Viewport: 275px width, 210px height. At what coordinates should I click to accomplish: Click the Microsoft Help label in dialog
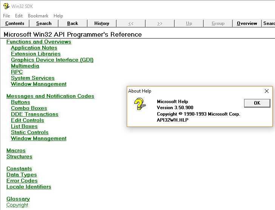click(x=172, y=102)
